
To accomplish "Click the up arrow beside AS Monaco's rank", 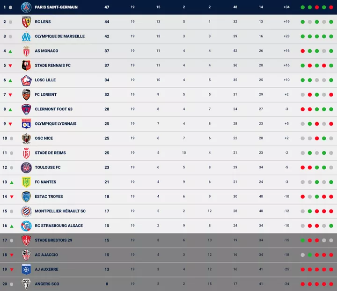I will tap(10, 51).
